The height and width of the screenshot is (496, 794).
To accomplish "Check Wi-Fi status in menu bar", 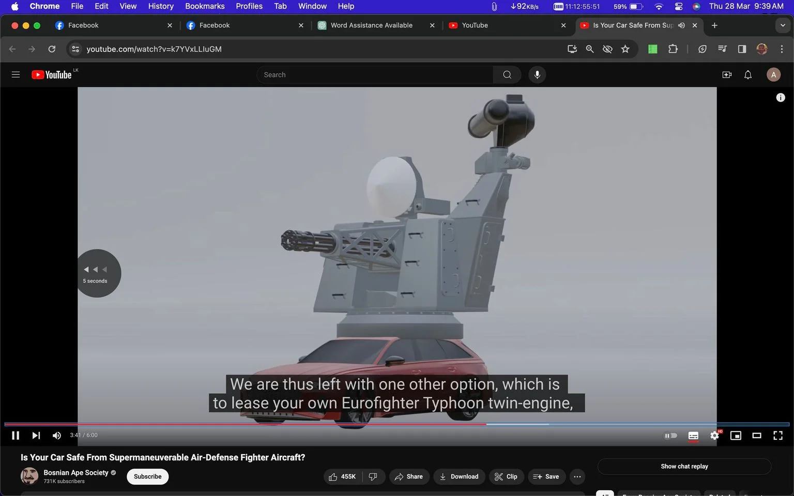I will coord(659,6).
